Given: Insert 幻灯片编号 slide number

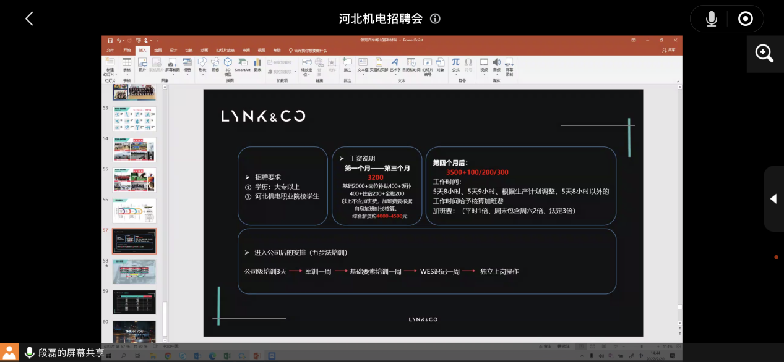Looking at the screenshot, I should point(428,66).
